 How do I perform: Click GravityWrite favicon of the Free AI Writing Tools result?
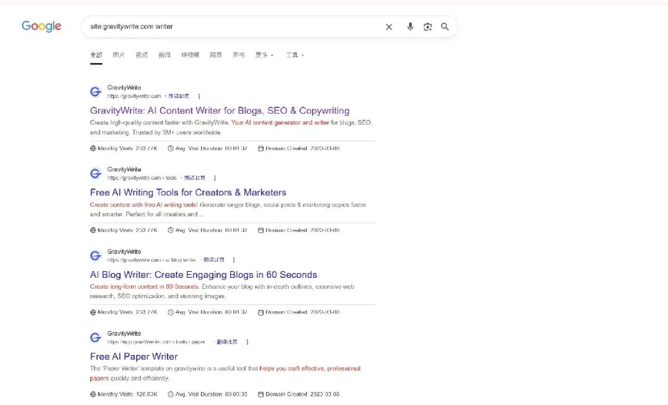96,173
